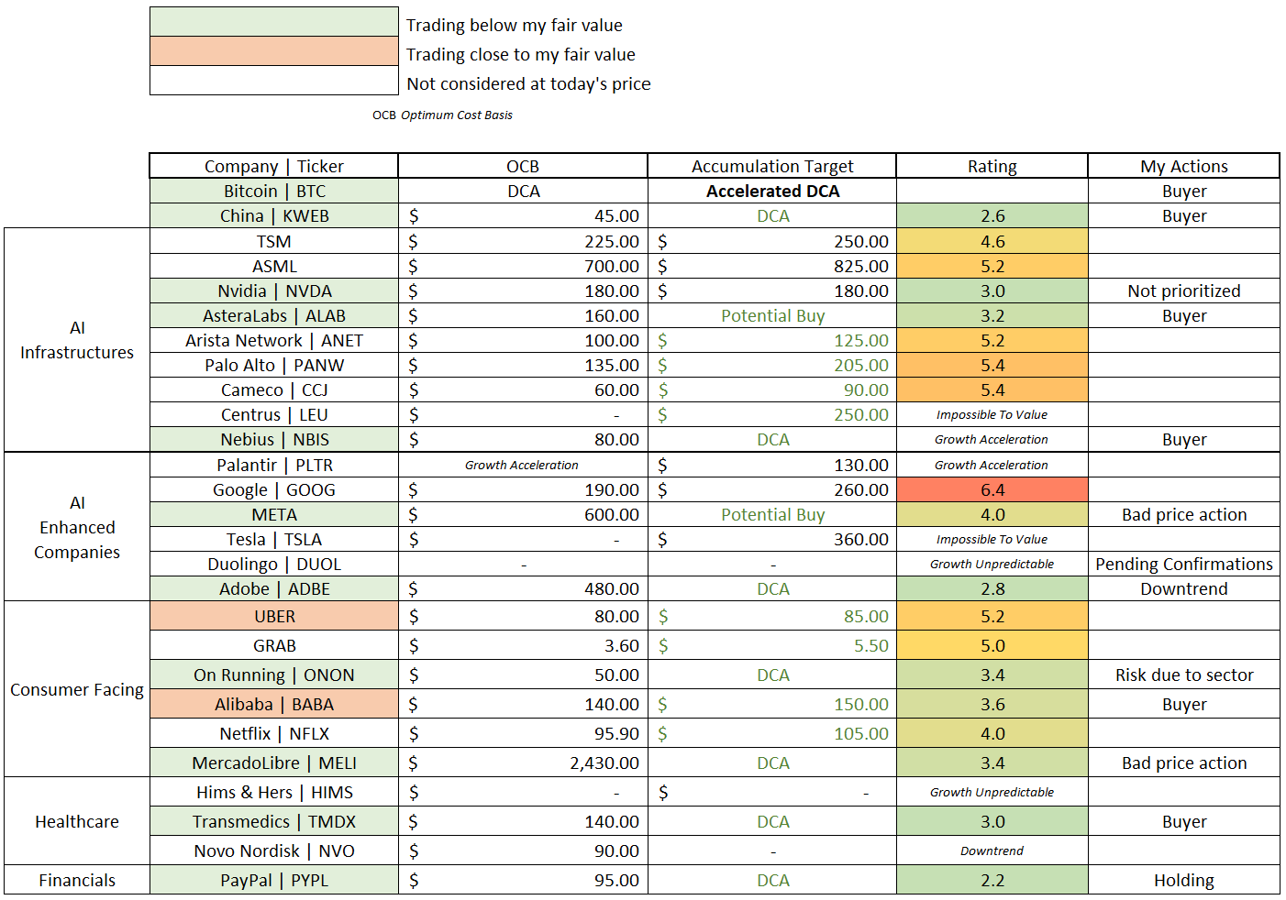Select the 'OCB' column header
The image size is (1286, 900).
click(523, 166)
